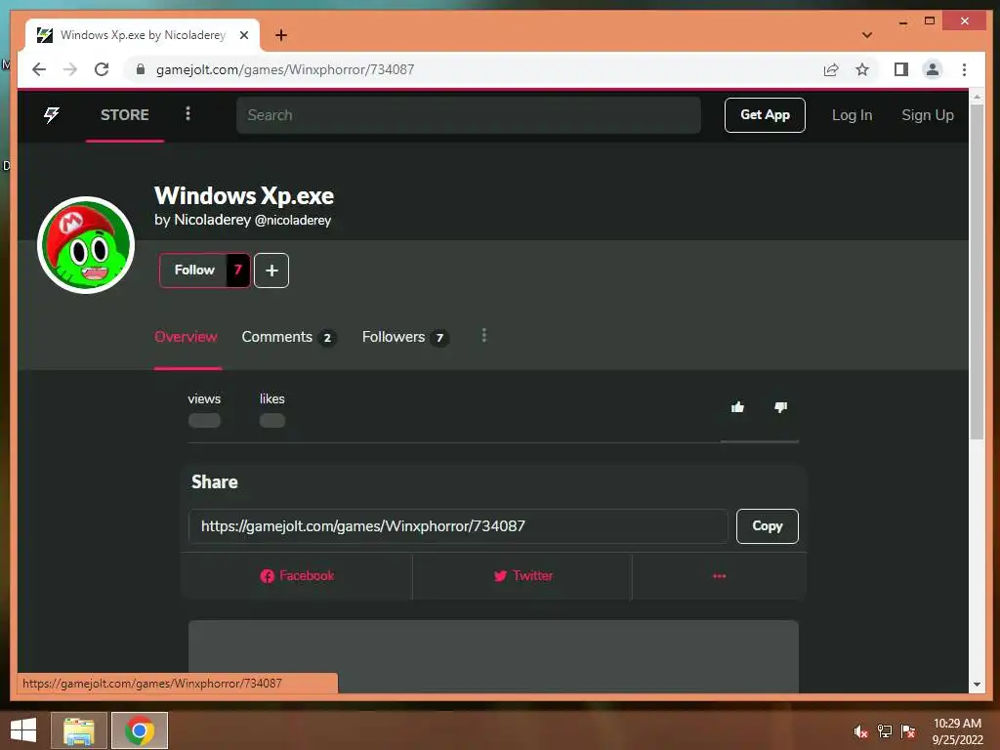The height and width of the screenshot is (750, 1000).
Task: Click the @nicoladerey handle
Action: coord(293,220)
